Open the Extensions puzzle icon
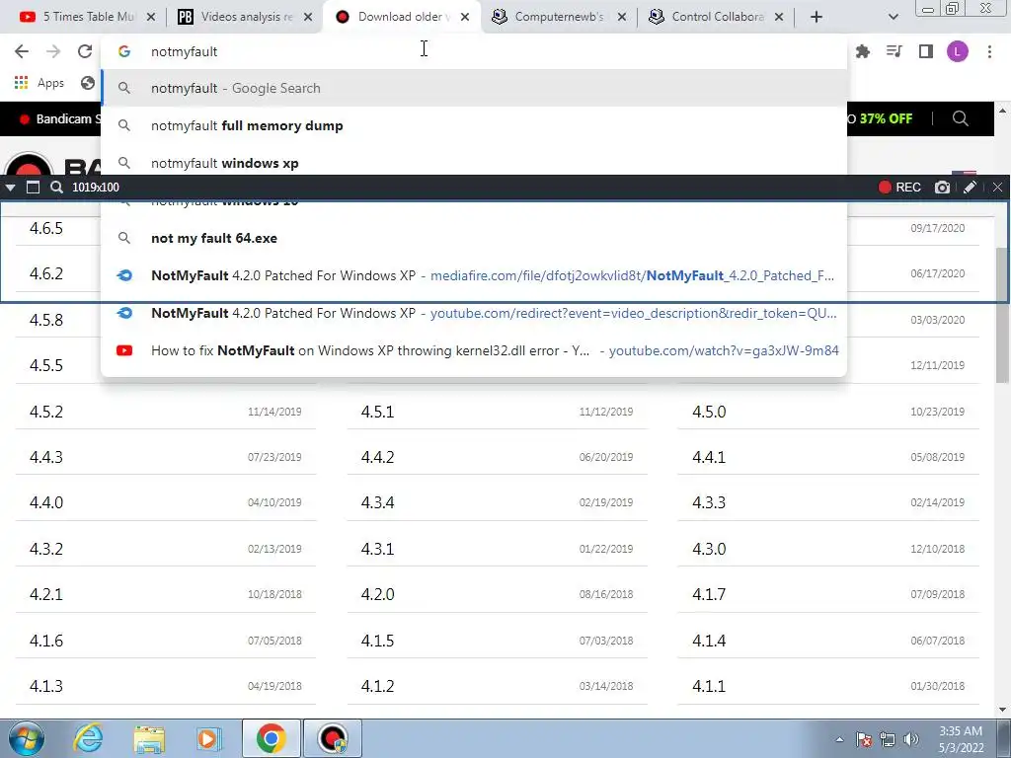 [863, 51]
